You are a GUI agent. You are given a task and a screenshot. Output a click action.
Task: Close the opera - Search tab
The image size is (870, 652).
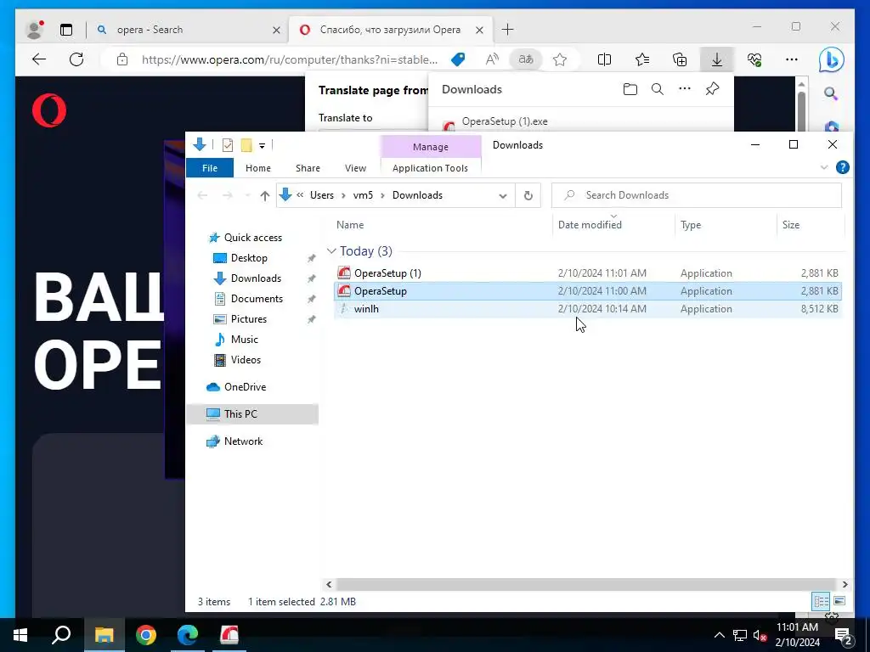click(276, 30)
